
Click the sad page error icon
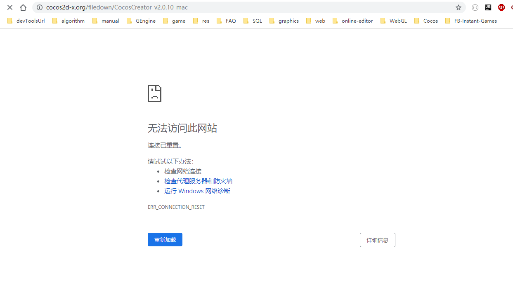(154, 94)
